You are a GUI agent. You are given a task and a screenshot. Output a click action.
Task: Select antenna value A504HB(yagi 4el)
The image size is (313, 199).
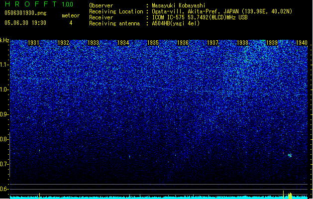[176, 23]
